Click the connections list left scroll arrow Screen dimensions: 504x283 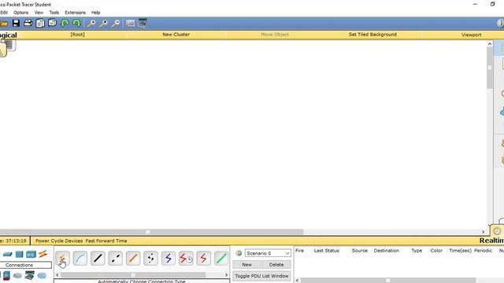click(57, 275)
